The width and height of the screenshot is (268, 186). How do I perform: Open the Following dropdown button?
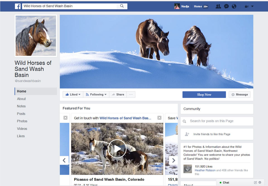pos(96,95)
